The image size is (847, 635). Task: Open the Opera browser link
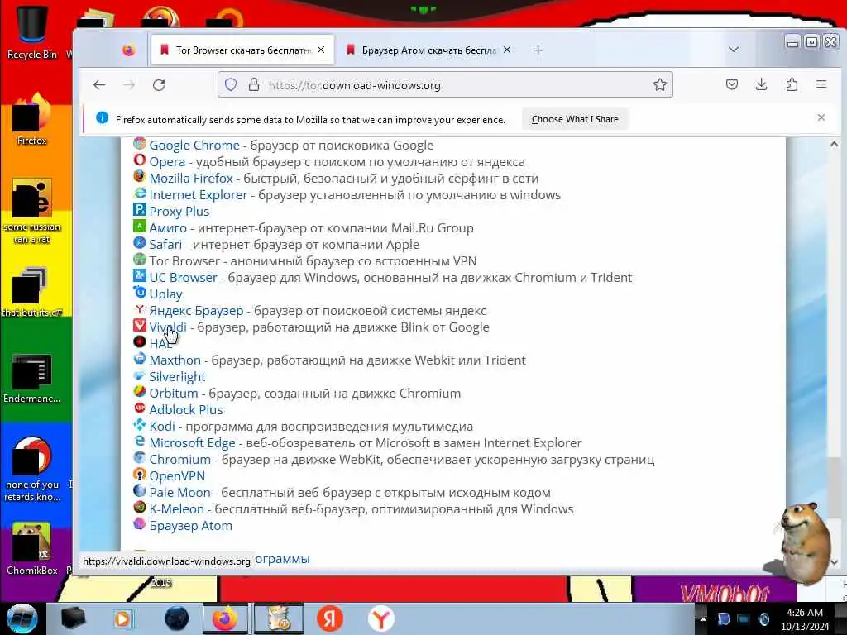pos(167,162)
